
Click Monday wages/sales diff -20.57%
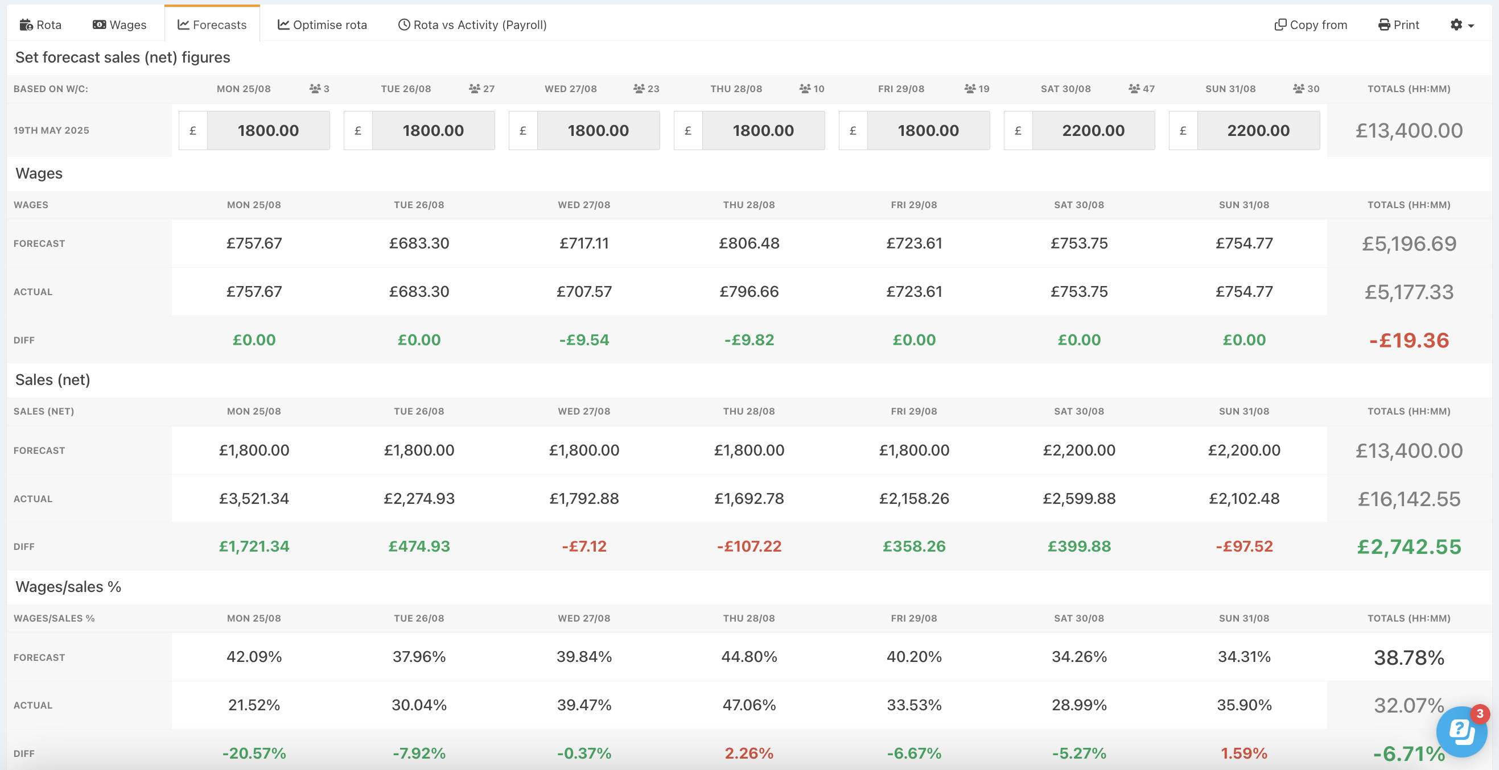click(x=254, y=753)
